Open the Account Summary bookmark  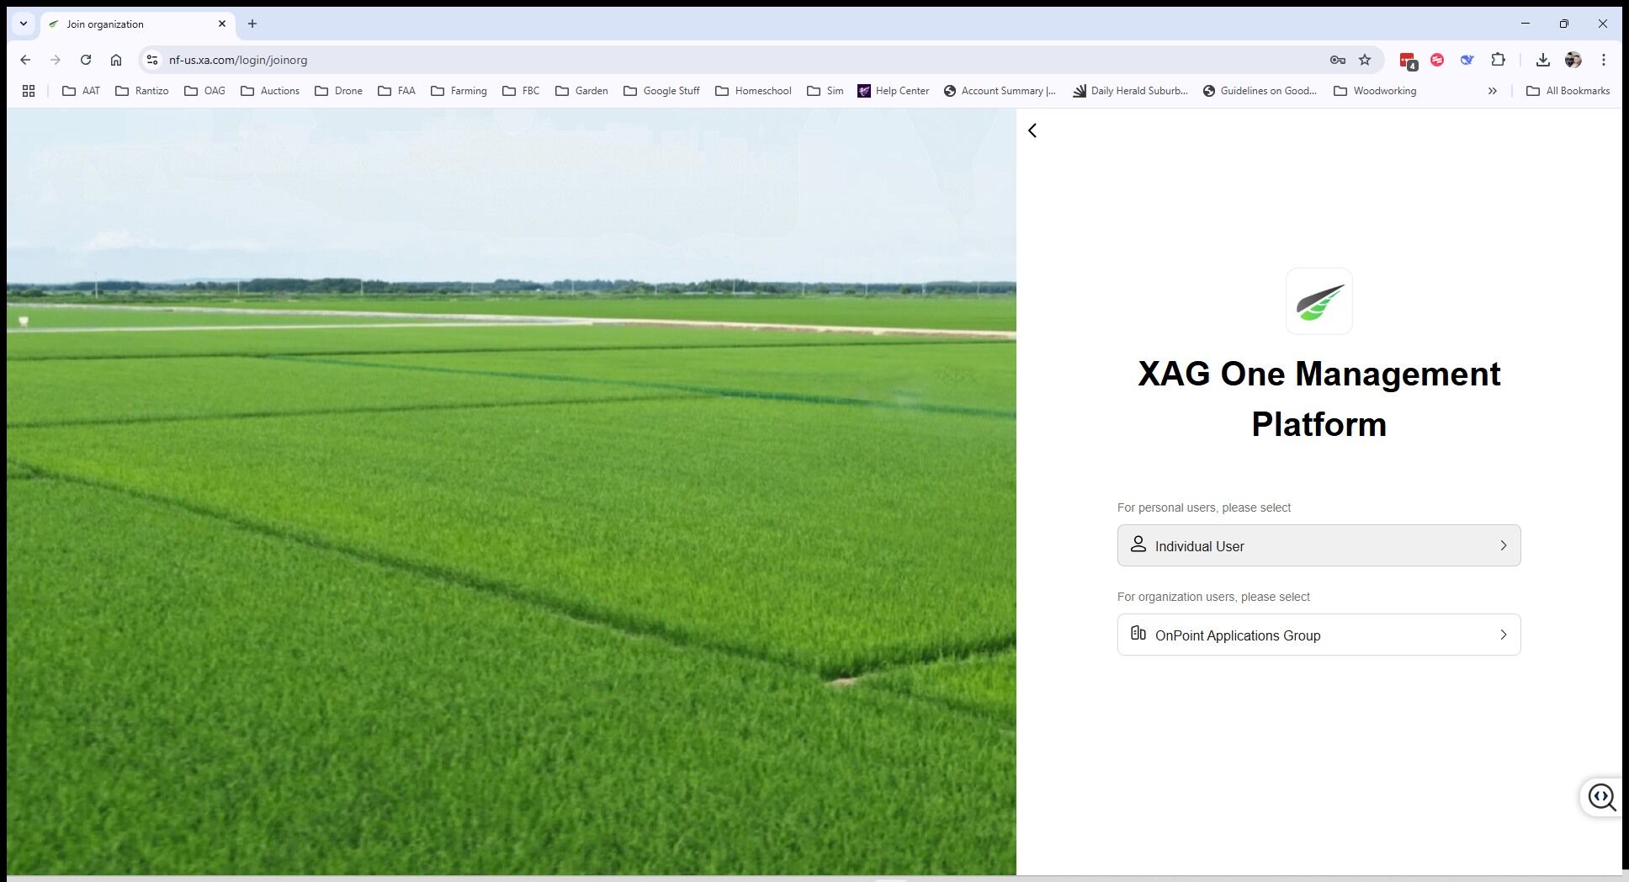click(1000, 91)
